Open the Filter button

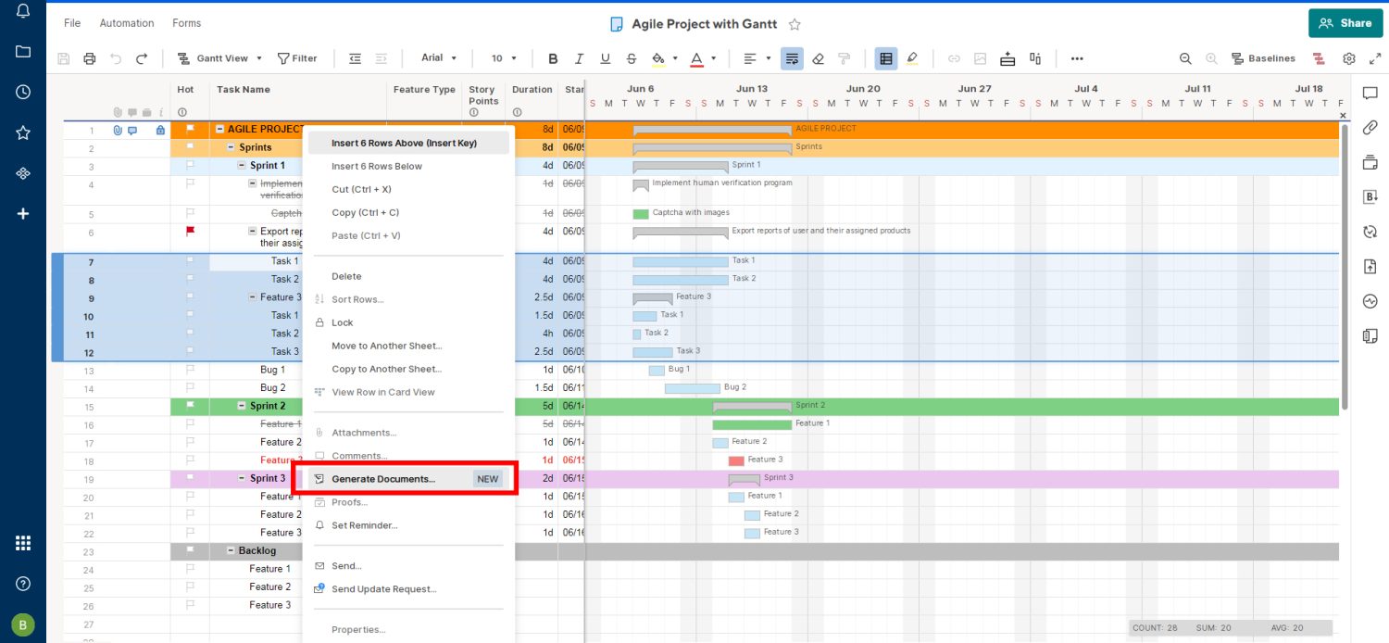[297, 58]
